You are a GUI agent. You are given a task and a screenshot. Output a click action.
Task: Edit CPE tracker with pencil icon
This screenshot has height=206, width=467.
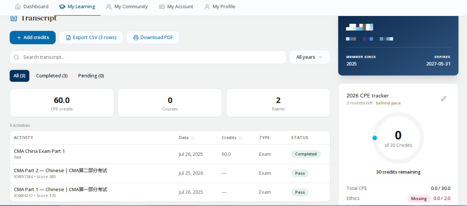(x=444, y=98)
